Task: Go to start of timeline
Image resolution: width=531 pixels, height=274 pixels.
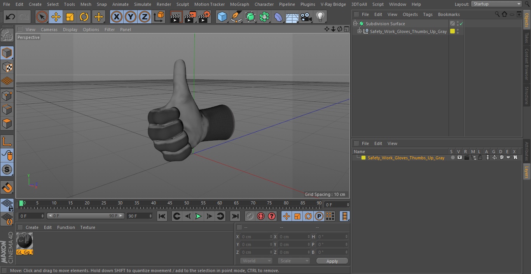Action: click(x=162, y=216)
